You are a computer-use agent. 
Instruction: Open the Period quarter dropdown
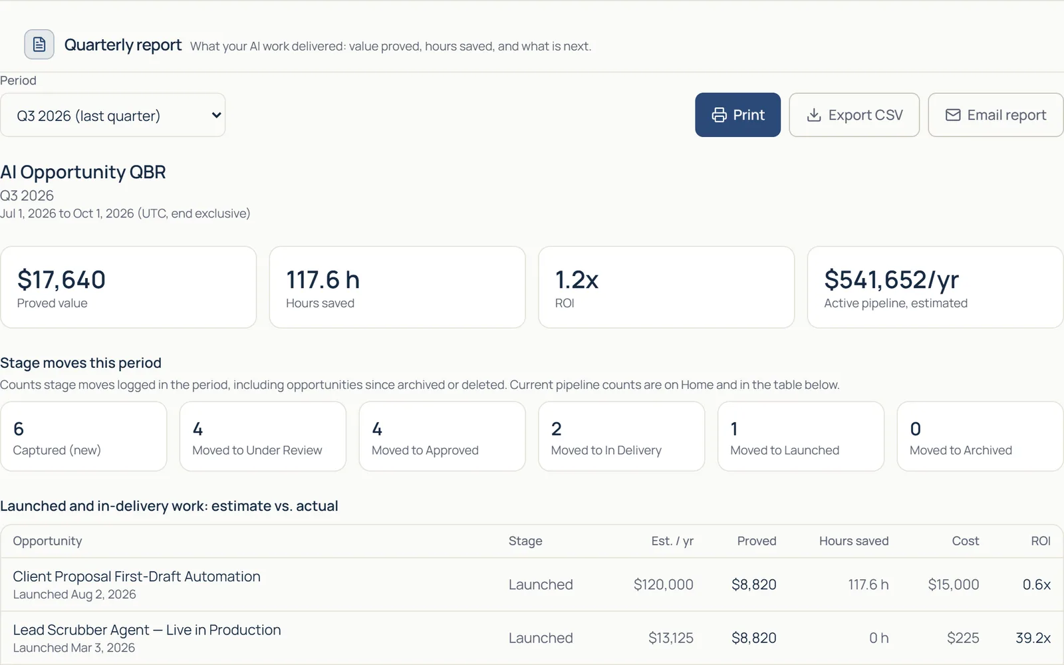[113, 115]
